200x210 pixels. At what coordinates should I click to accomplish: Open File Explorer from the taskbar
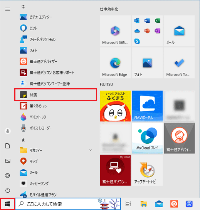coord(144,204)
